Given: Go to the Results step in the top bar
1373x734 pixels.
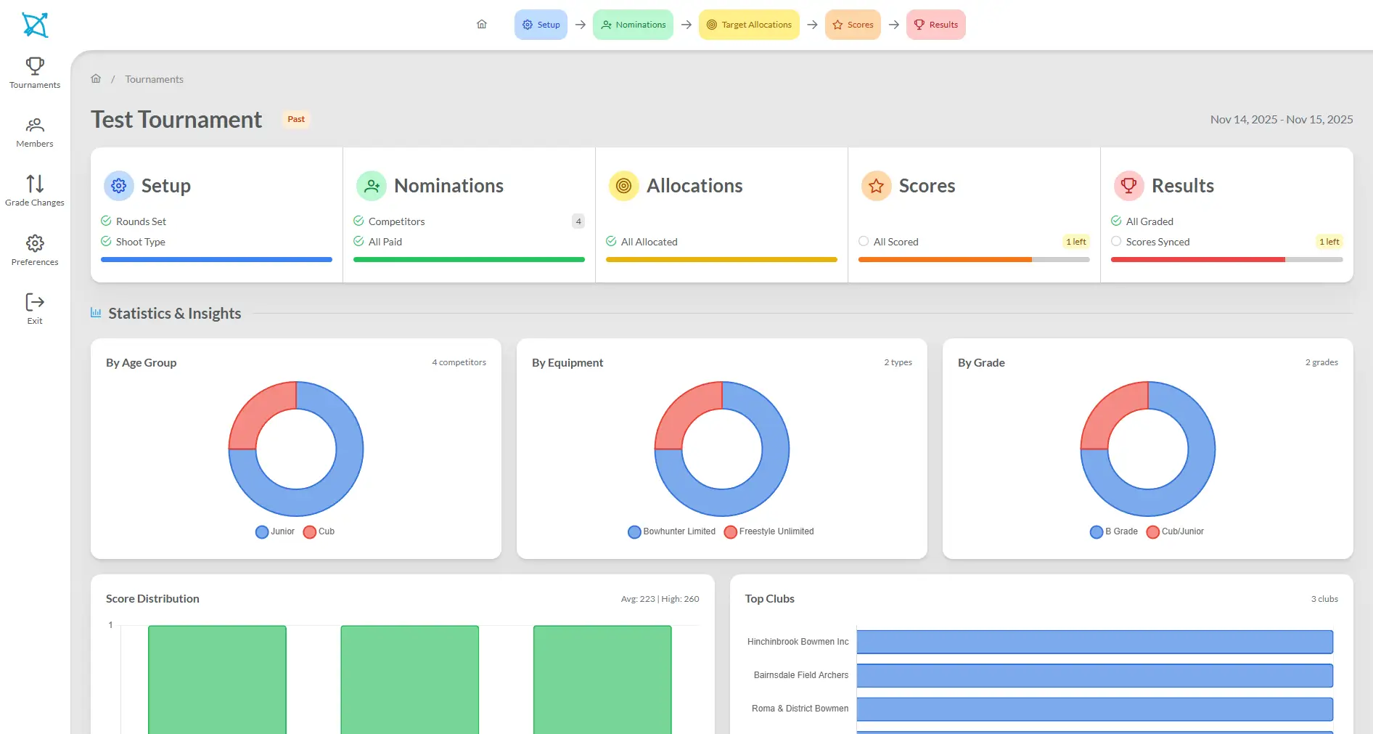Looking at the screenshot, I should [936, 25].
